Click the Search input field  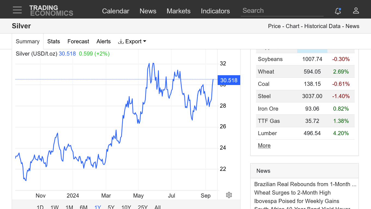click(x=282, y=11)
